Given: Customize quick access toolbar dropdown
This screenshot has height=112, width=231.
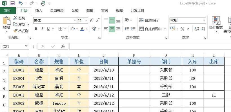Looking at the screenshot, I should pos(50,3).
